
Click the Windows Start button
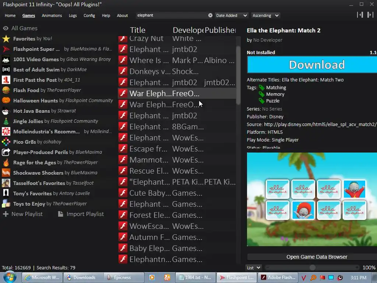pos(10,277)
